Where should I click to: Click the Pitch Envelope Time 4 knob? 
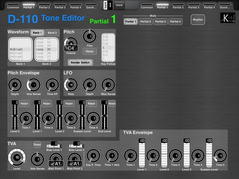pyautogui.click(x=93, y=118)
